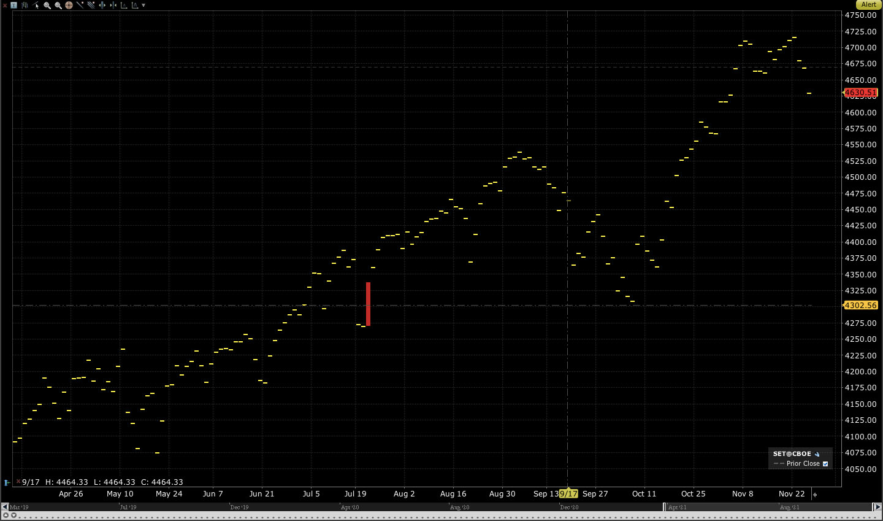Viewport: 883px width, 521px height.
Task: Click the Alert button
Action: (x=869, y=4)
